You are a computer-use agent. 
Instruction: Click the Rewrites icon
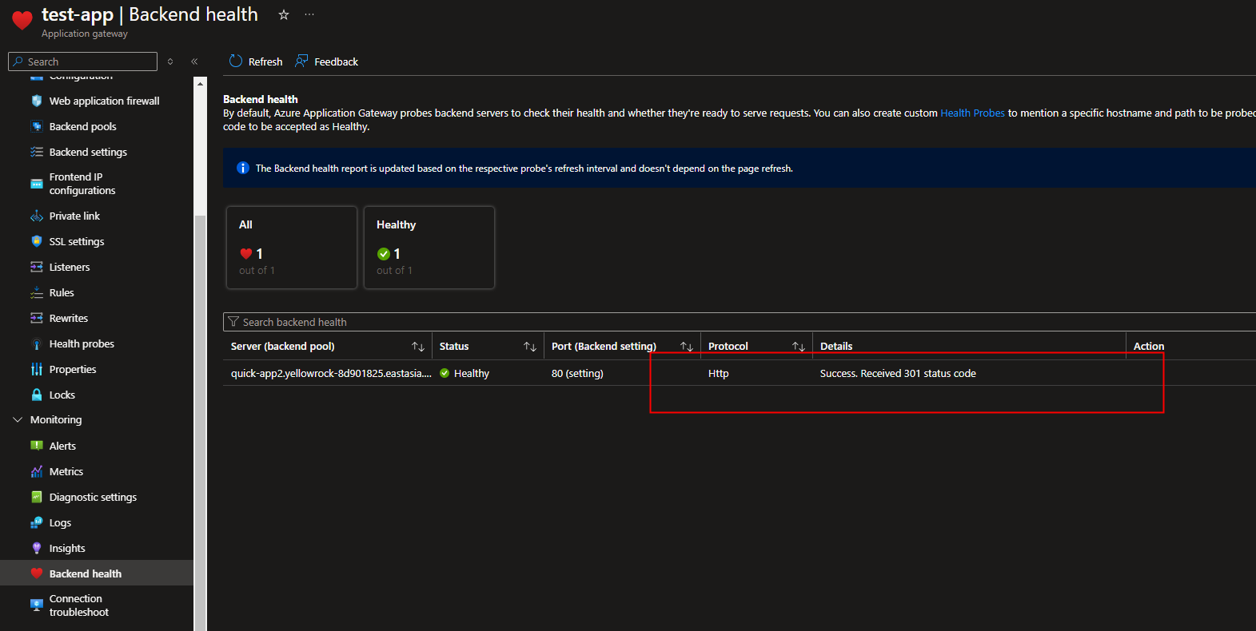tap(37, 318)
